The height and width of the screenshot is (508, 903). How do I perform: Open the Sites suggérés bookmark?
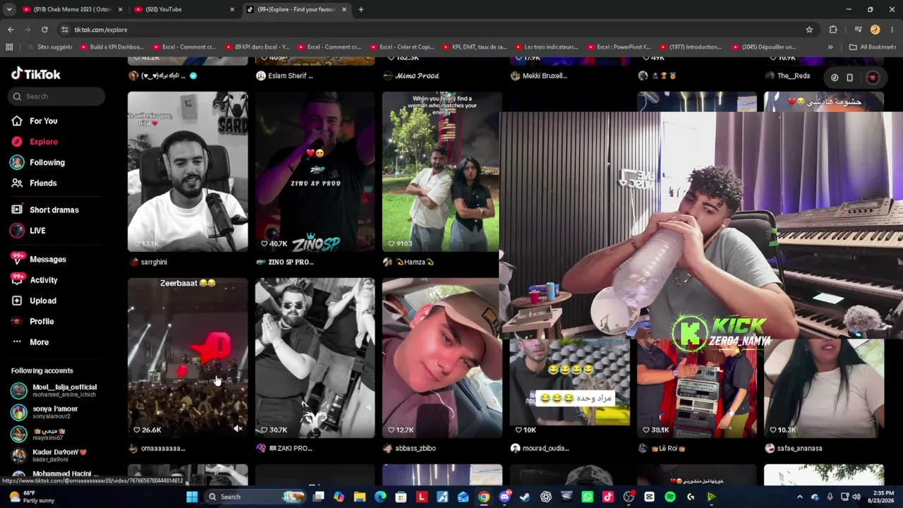(49, 47)
